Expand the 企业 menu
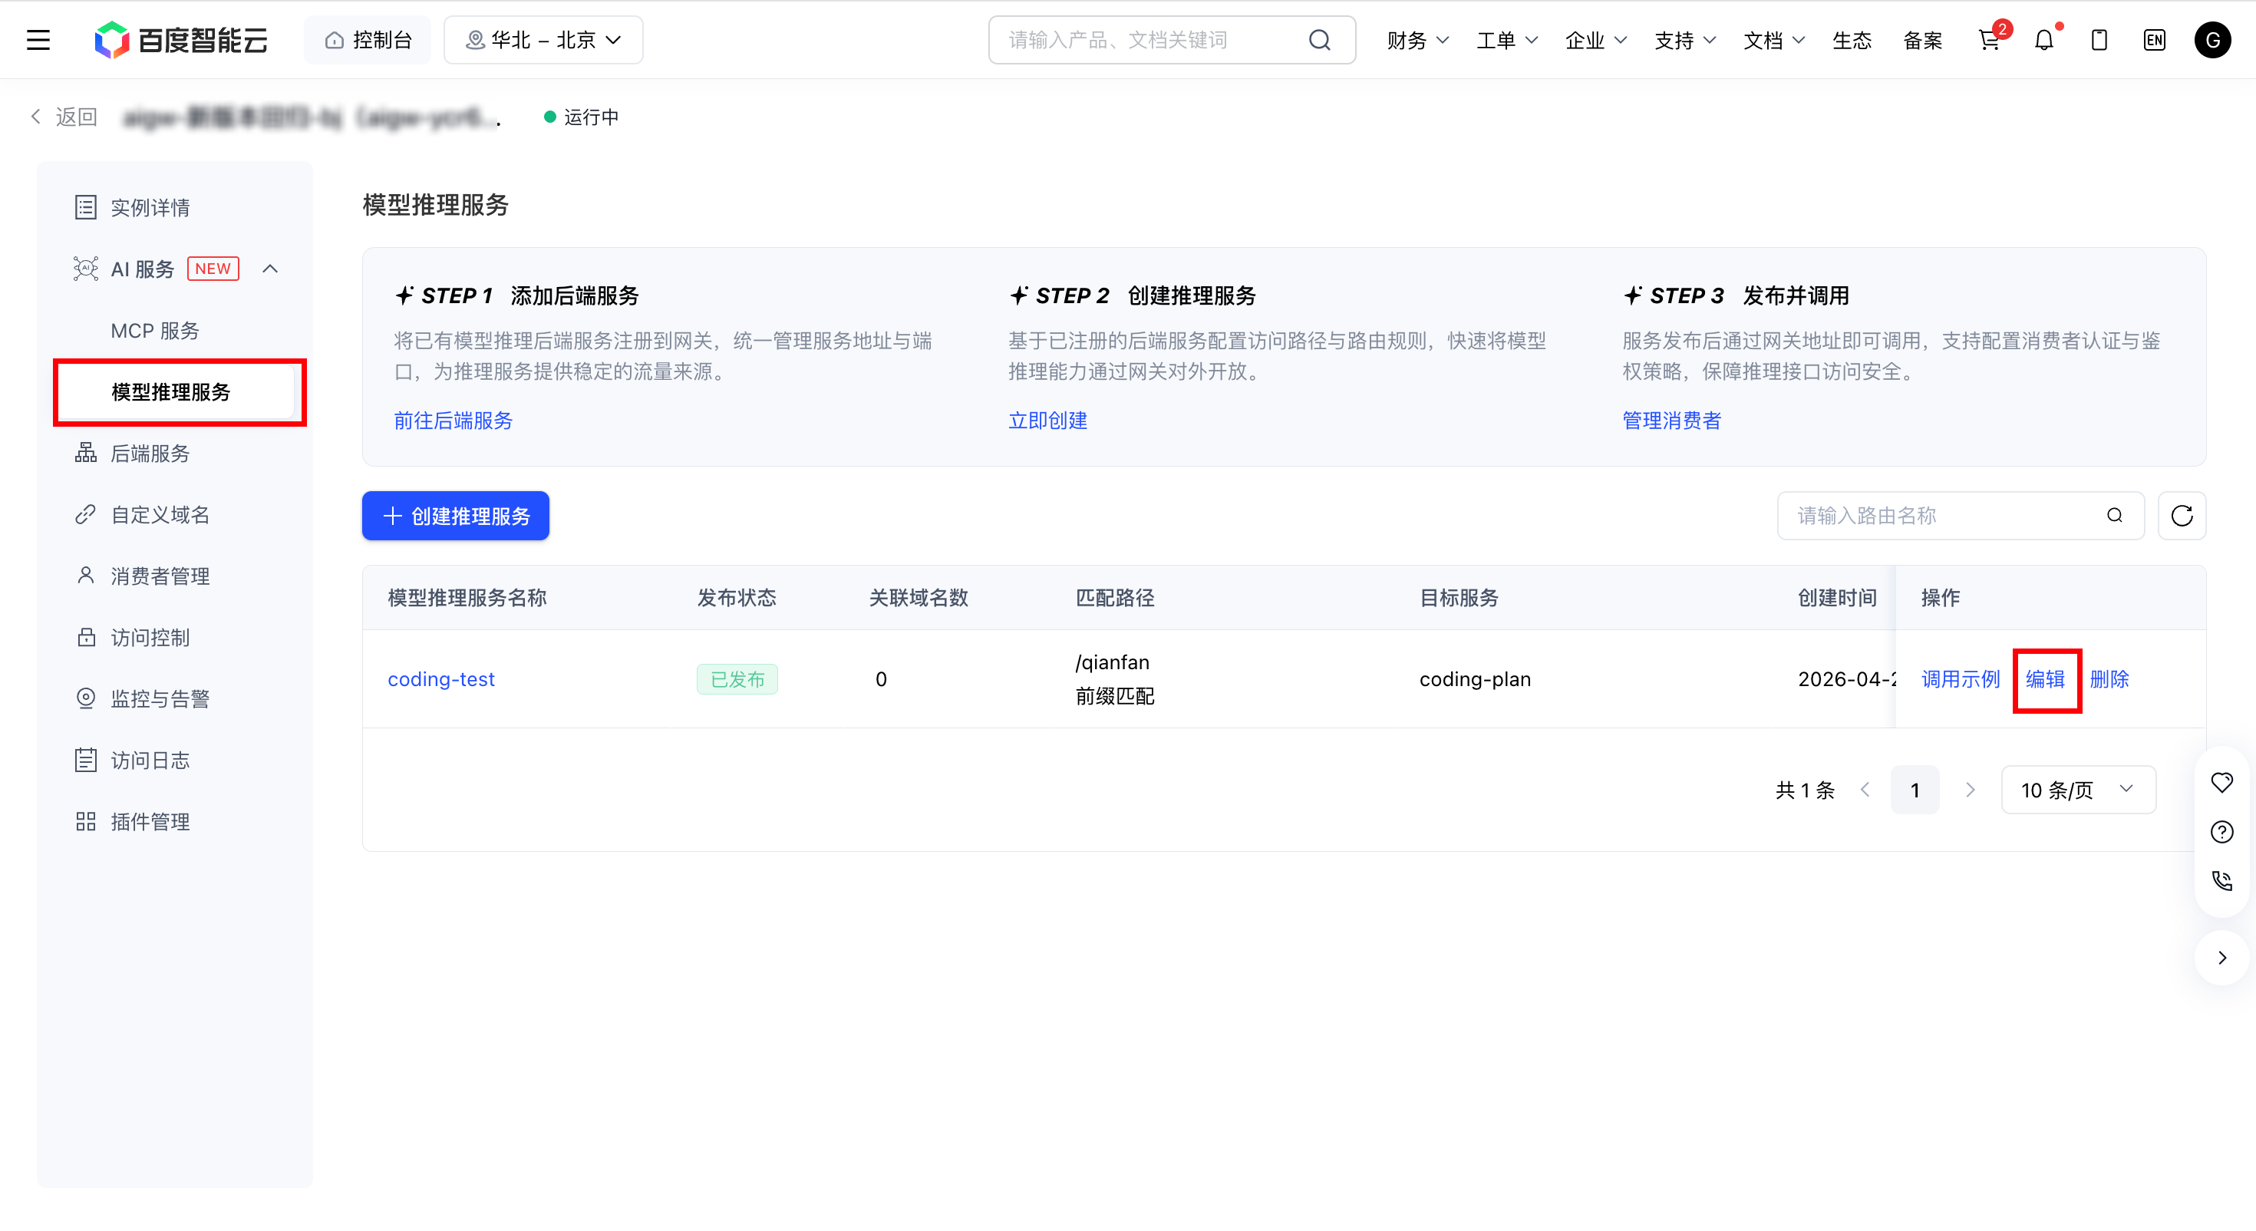 [x=1595, y=41]
